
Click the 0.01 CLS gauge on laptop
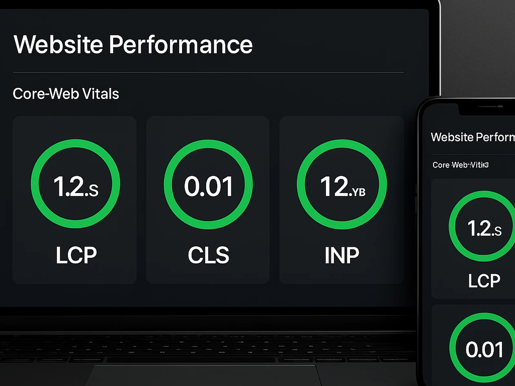click(x=208, y=184)
